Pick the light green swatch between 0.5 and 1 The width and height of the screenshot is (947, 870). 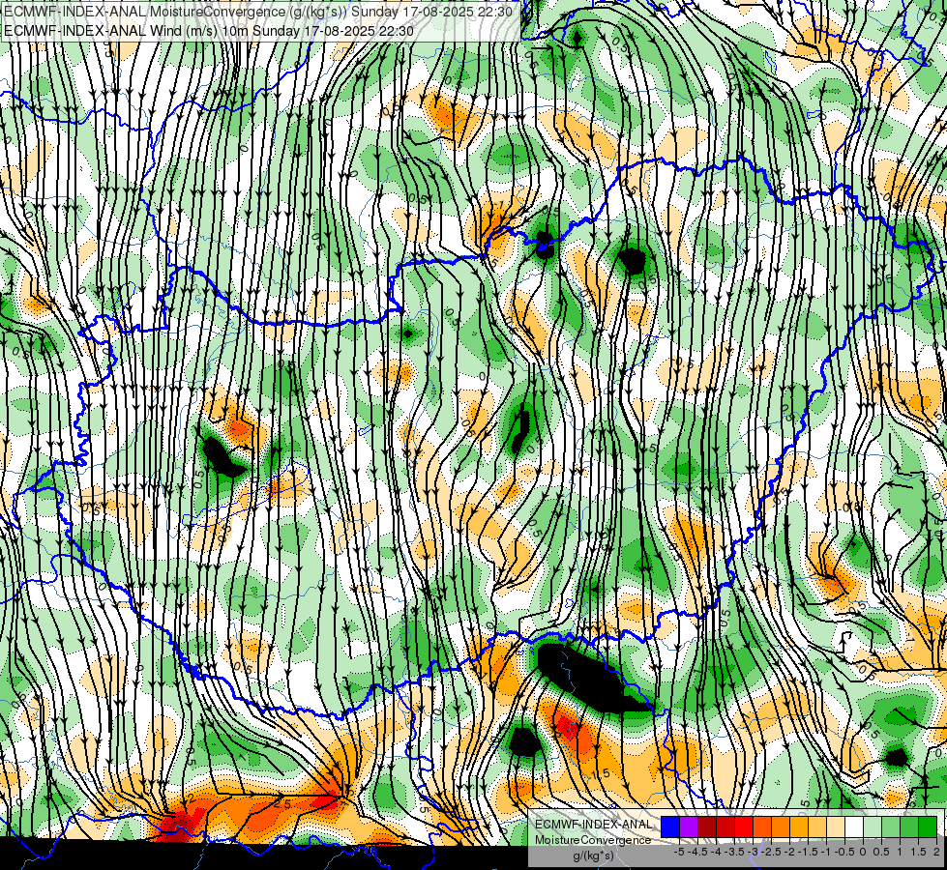pos(891,827)
